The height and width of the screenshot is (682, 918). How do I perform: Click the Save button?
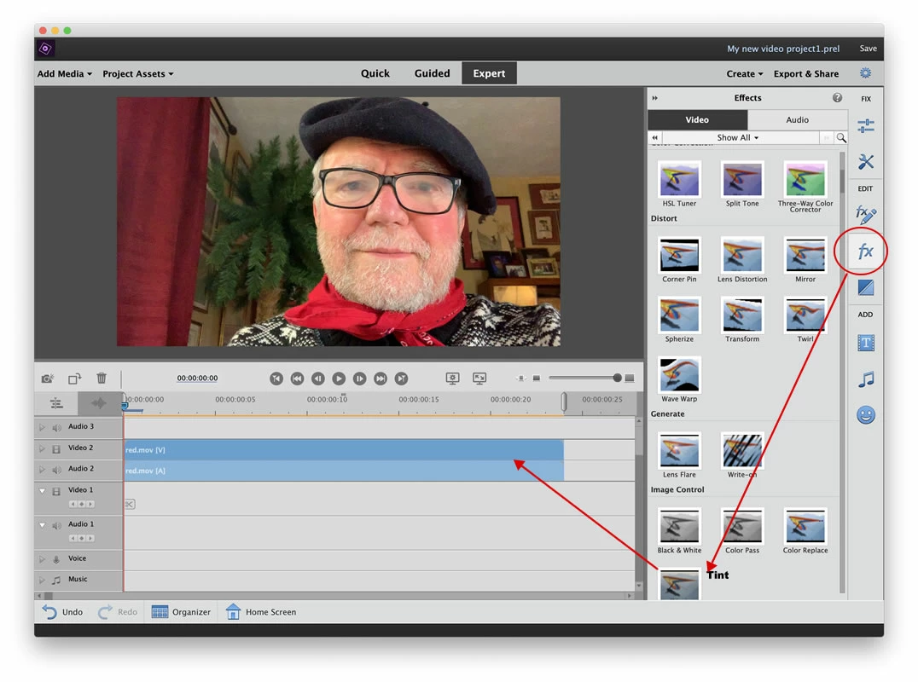coord(868,49)
